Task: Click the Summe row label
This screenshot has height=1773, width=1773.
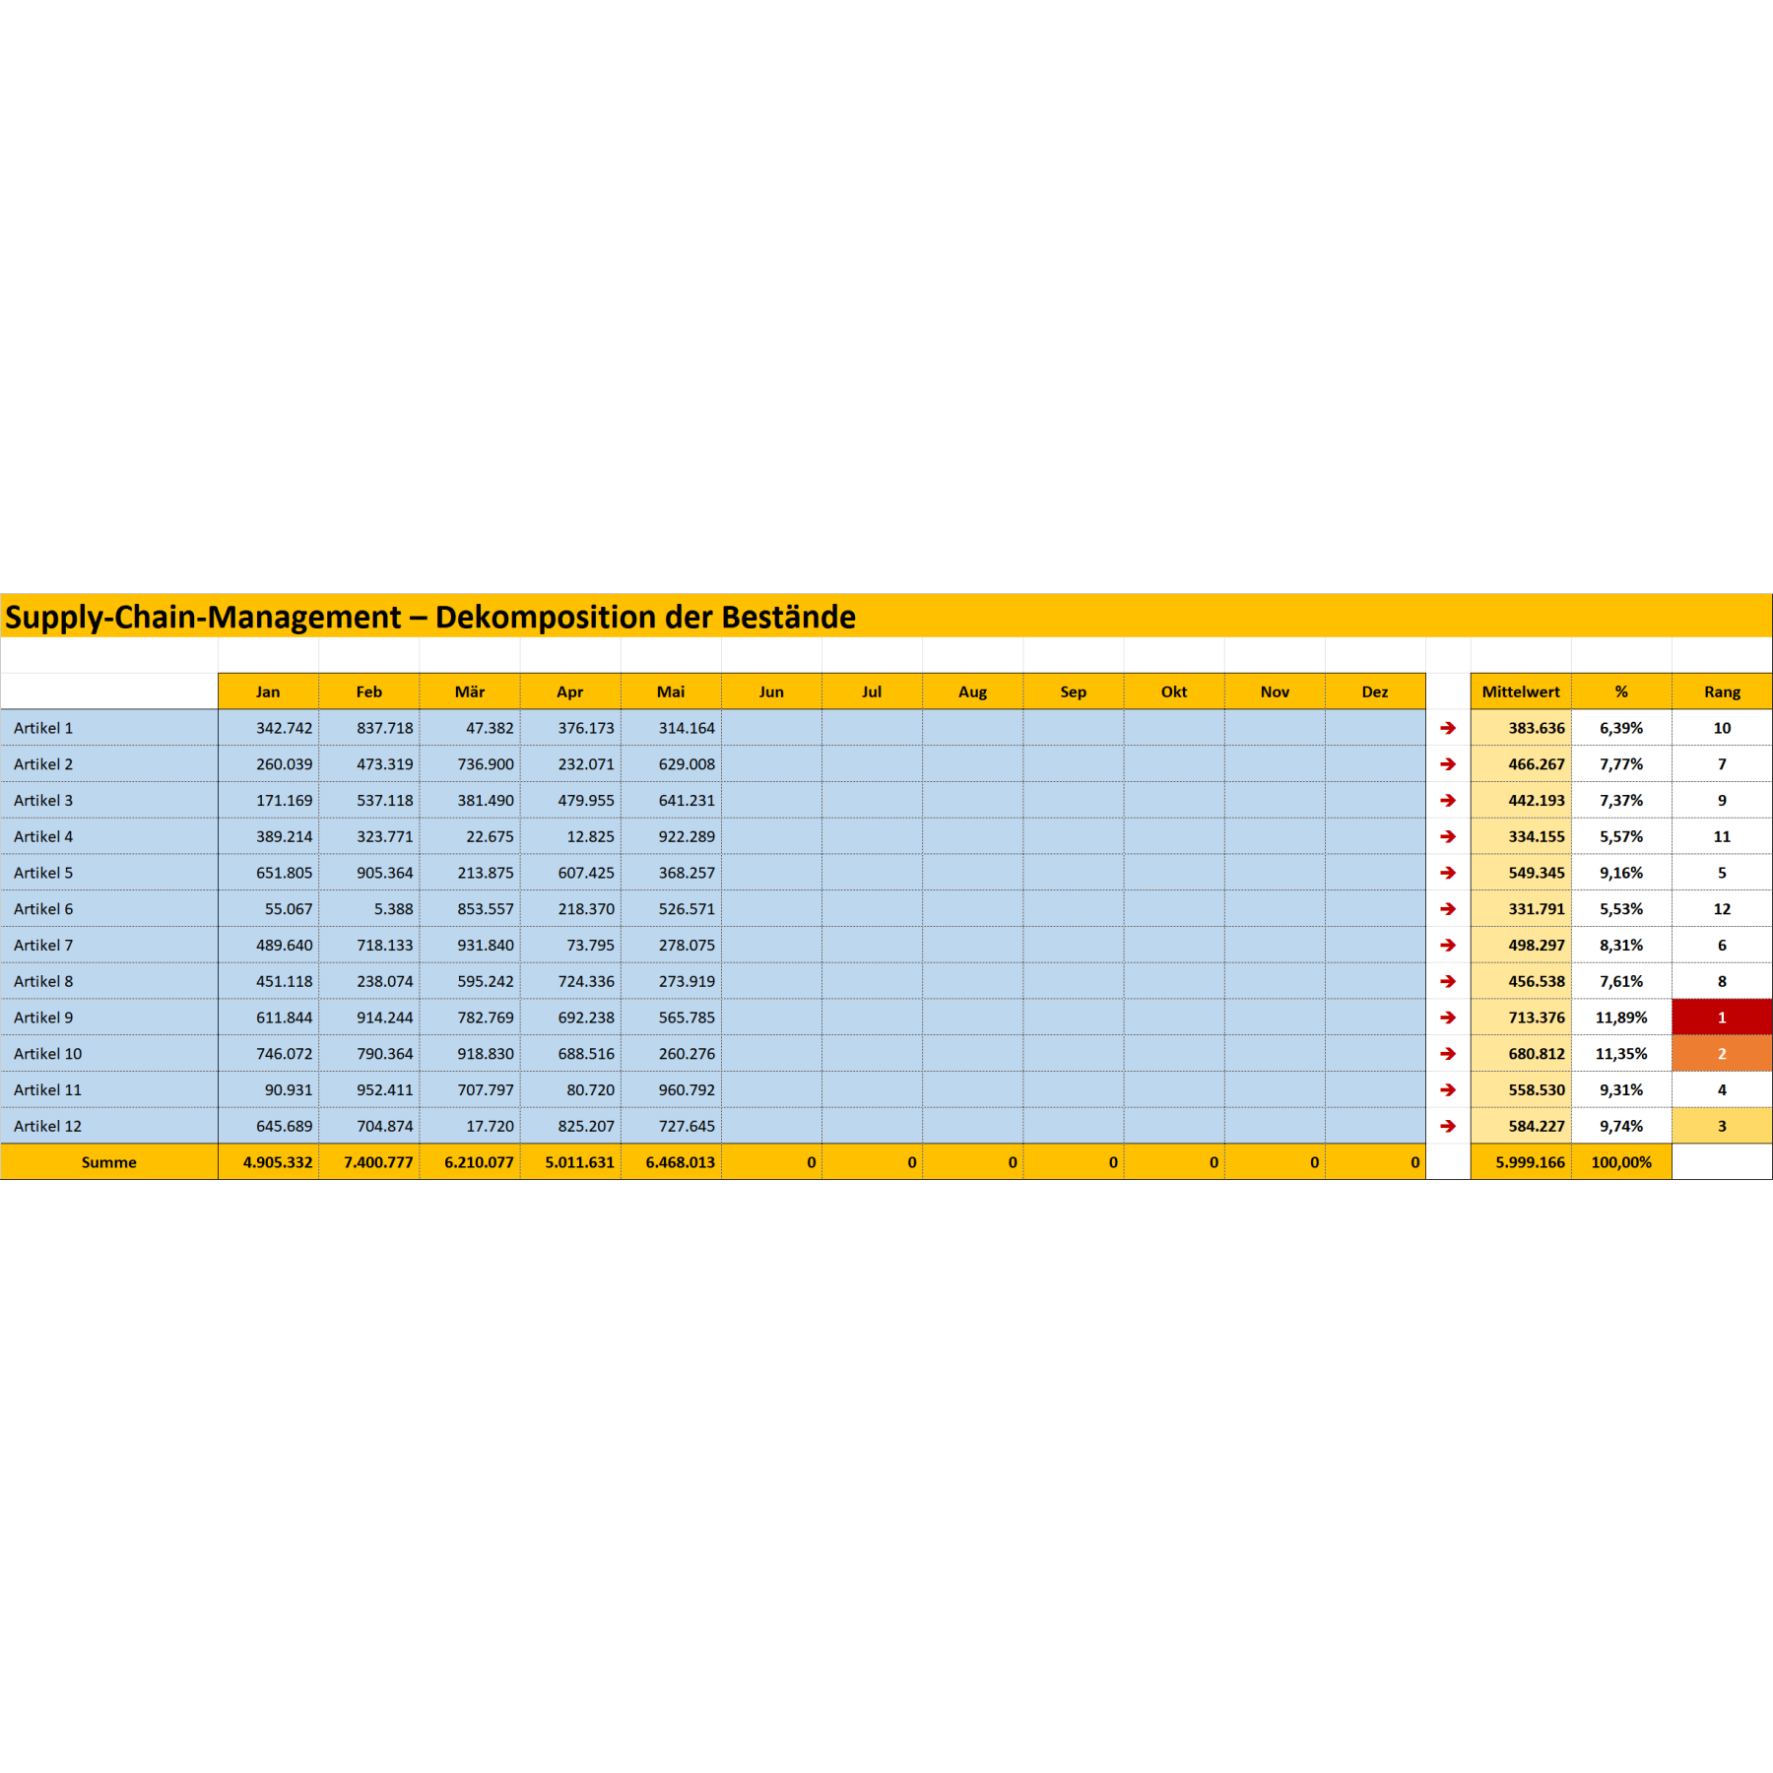Action: click(x=108, y=1162)
